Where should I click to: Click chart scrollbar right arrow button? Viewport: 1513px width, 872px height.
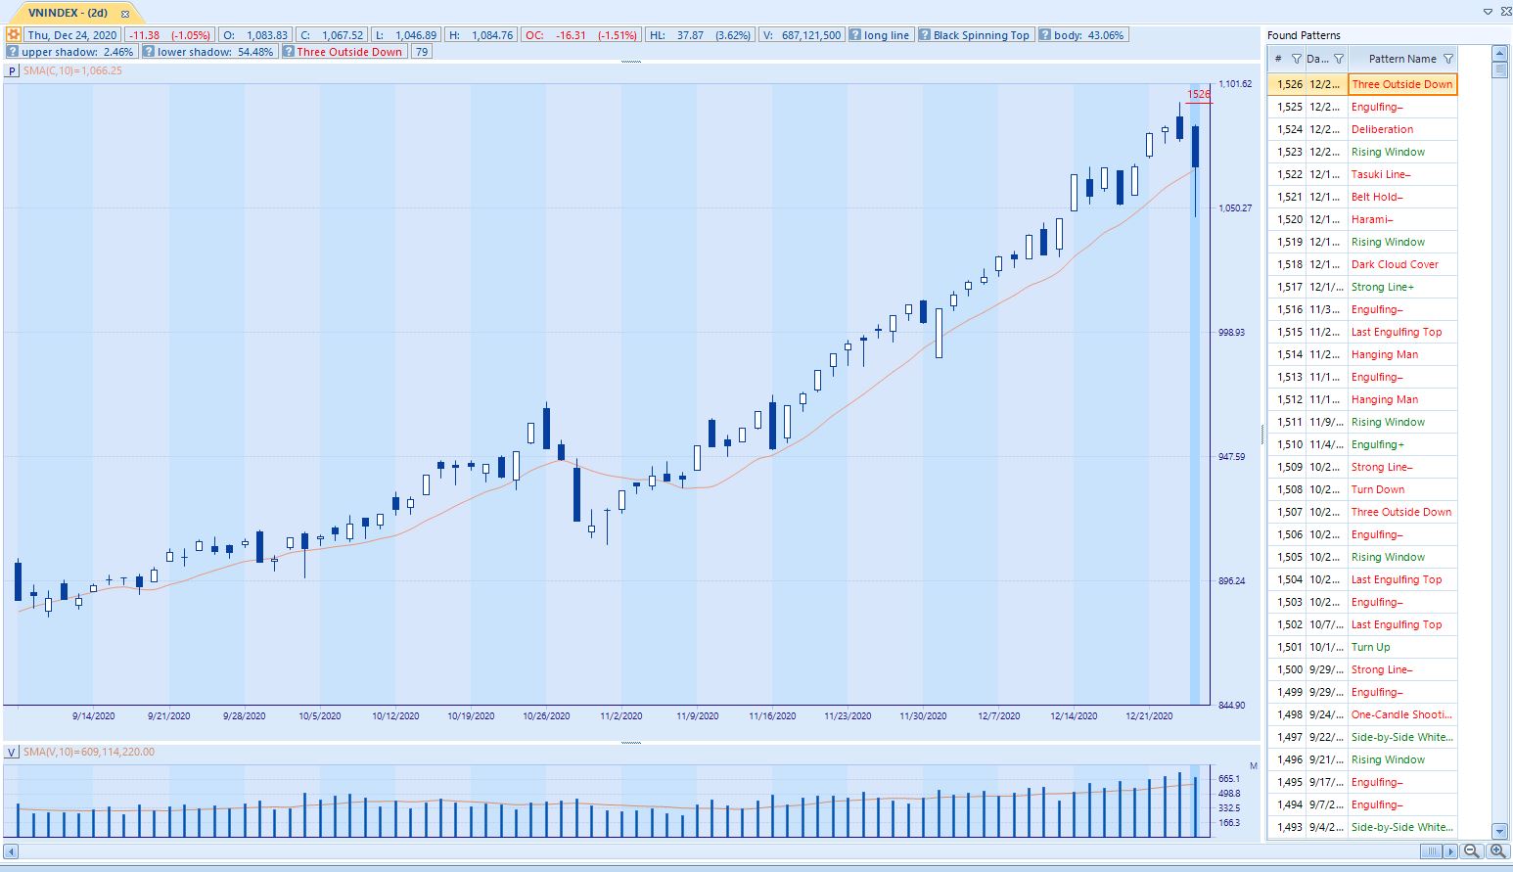(1450, 851)
